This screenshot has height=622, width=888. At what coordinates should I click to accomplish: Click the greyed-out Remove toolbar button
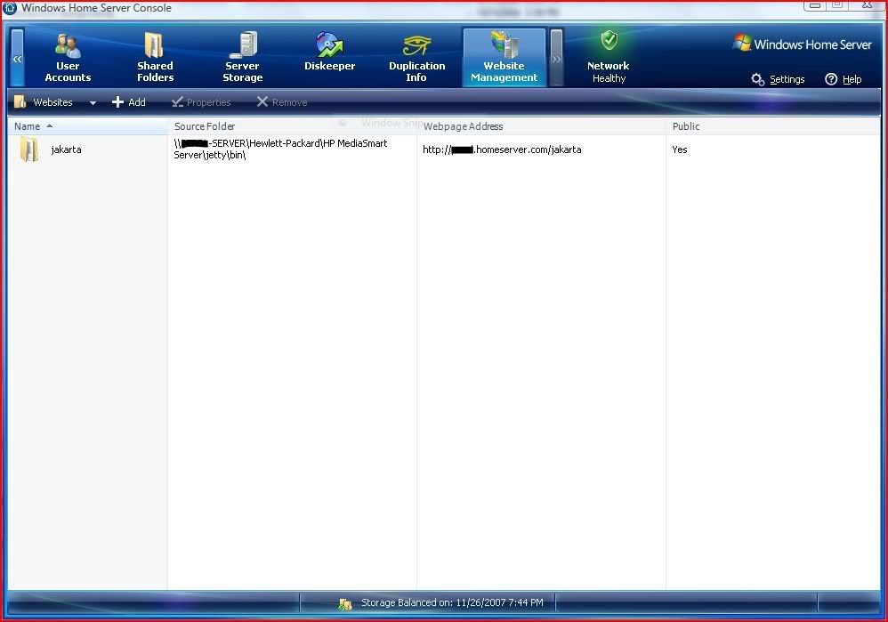[x=282, y=102]
